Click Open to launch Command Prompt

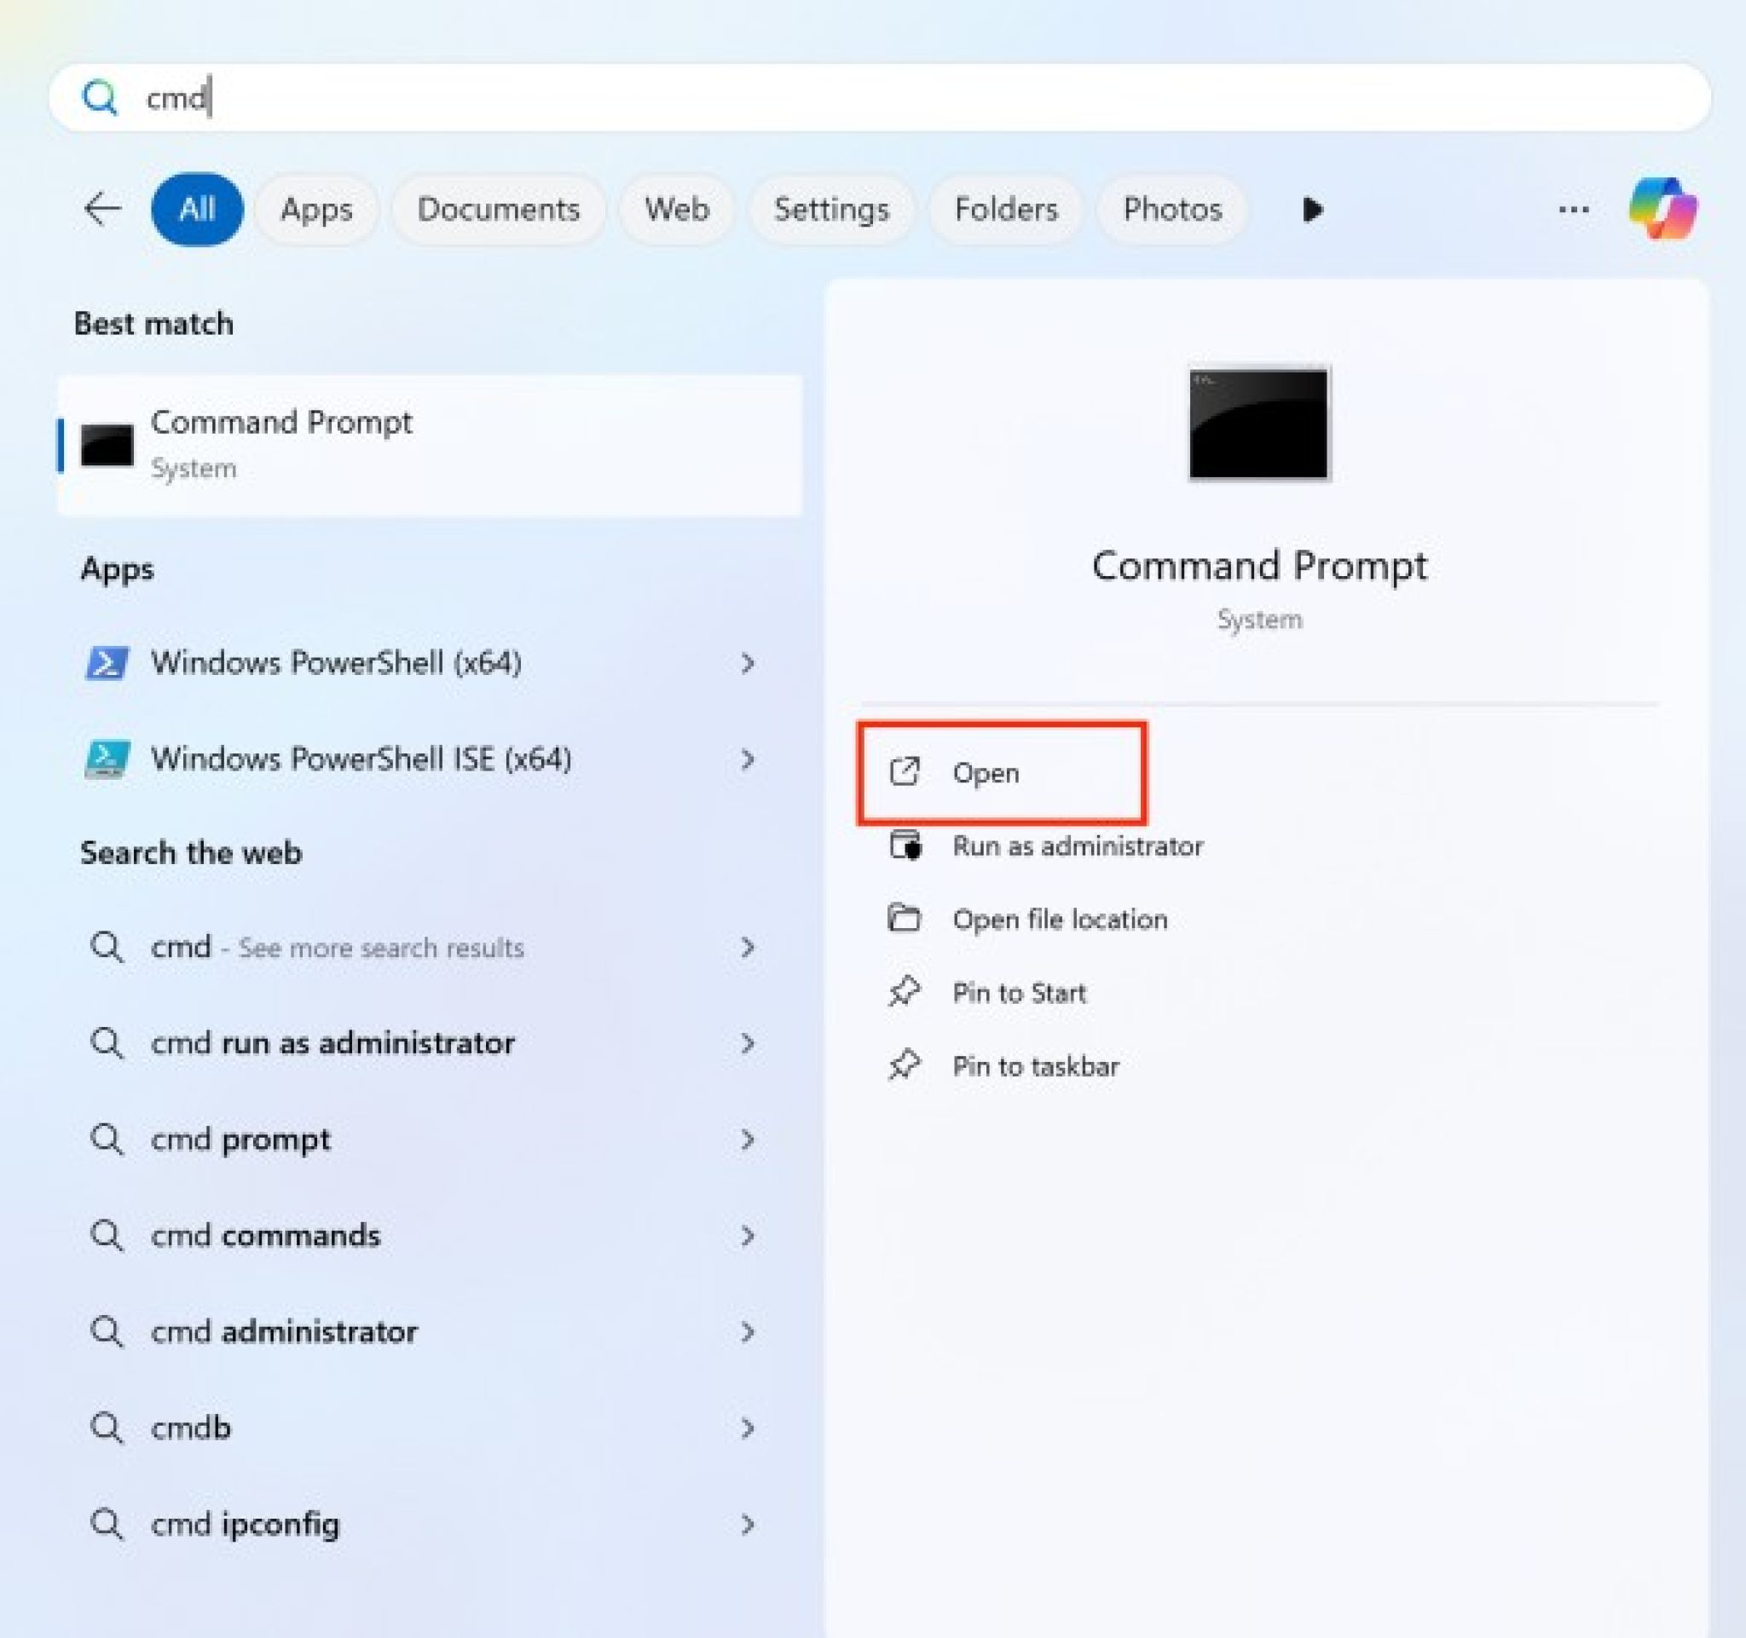pos(986,773)
